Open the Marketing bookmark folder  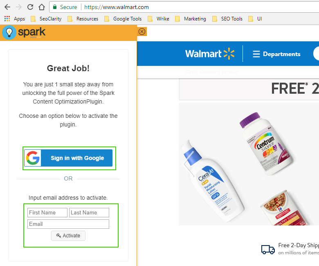(x=191, y=19)
